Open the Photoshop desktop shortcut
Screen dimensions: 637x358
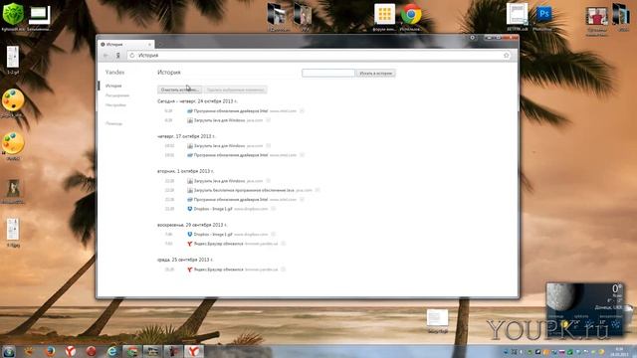(x=543, y=17)
